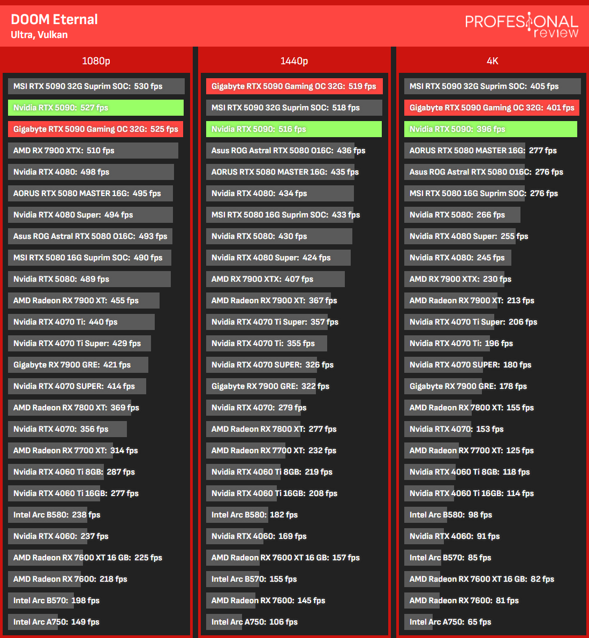
Task: Click AORUS RTX 5080 MASTER 277 fps bar
Action: tap(465, 151)
